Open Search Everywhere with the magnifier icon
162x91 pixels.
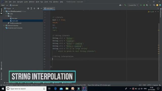tap(154, 5)
